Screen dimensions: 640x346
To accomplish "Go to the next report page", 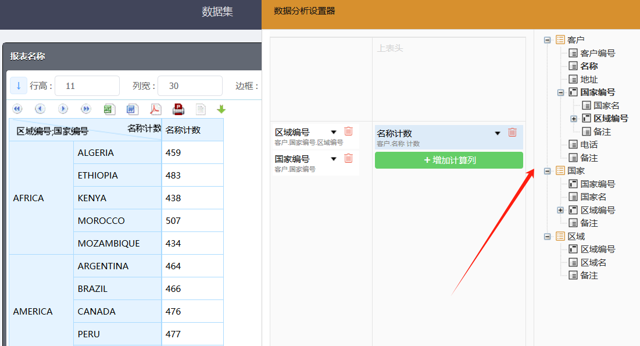I will 63,109.
